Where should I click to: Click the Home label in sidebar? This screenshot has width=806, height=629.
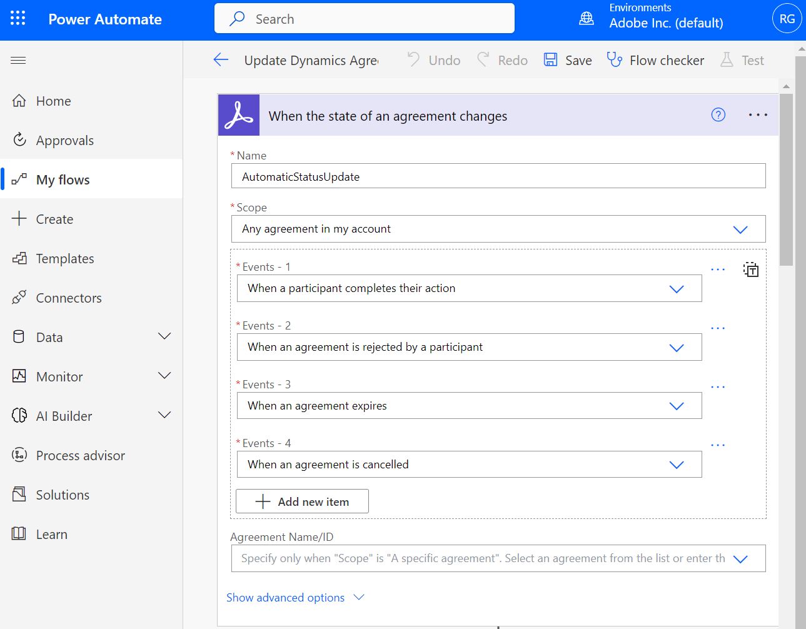tap(54, 101)
